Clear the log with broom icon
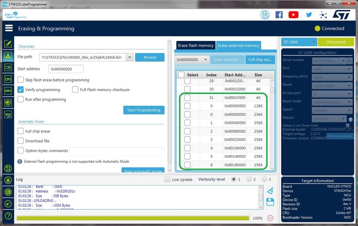The width and height of the screenshot is (358, 226). click(x=270, y=190)
